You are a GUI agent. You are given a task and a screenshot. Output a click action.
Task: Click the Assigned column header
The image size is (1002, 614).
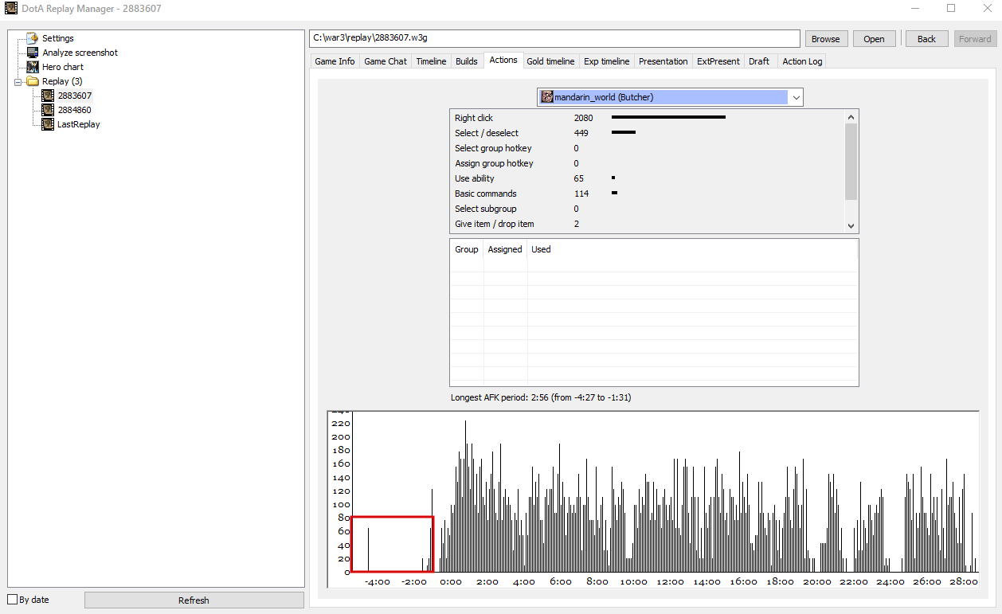(x=505, y=249)
